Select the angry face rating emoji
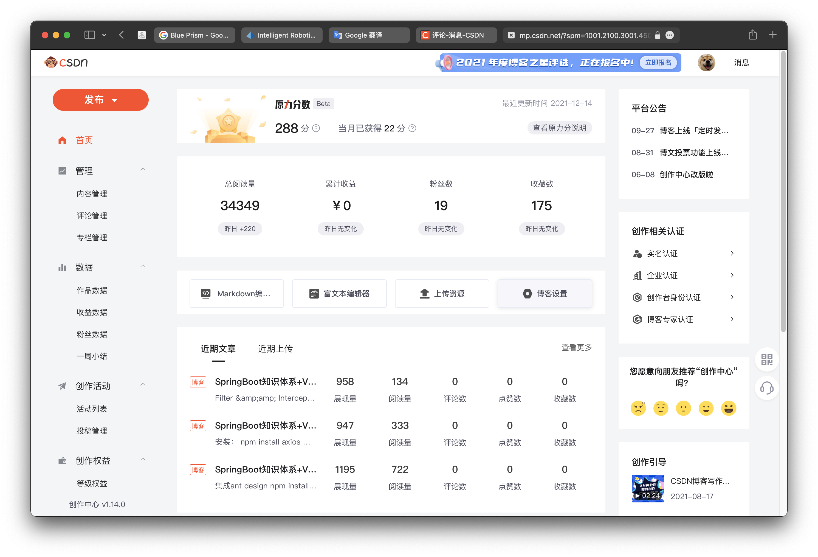This screenshot has width=818, height=557. click(638, 408)
